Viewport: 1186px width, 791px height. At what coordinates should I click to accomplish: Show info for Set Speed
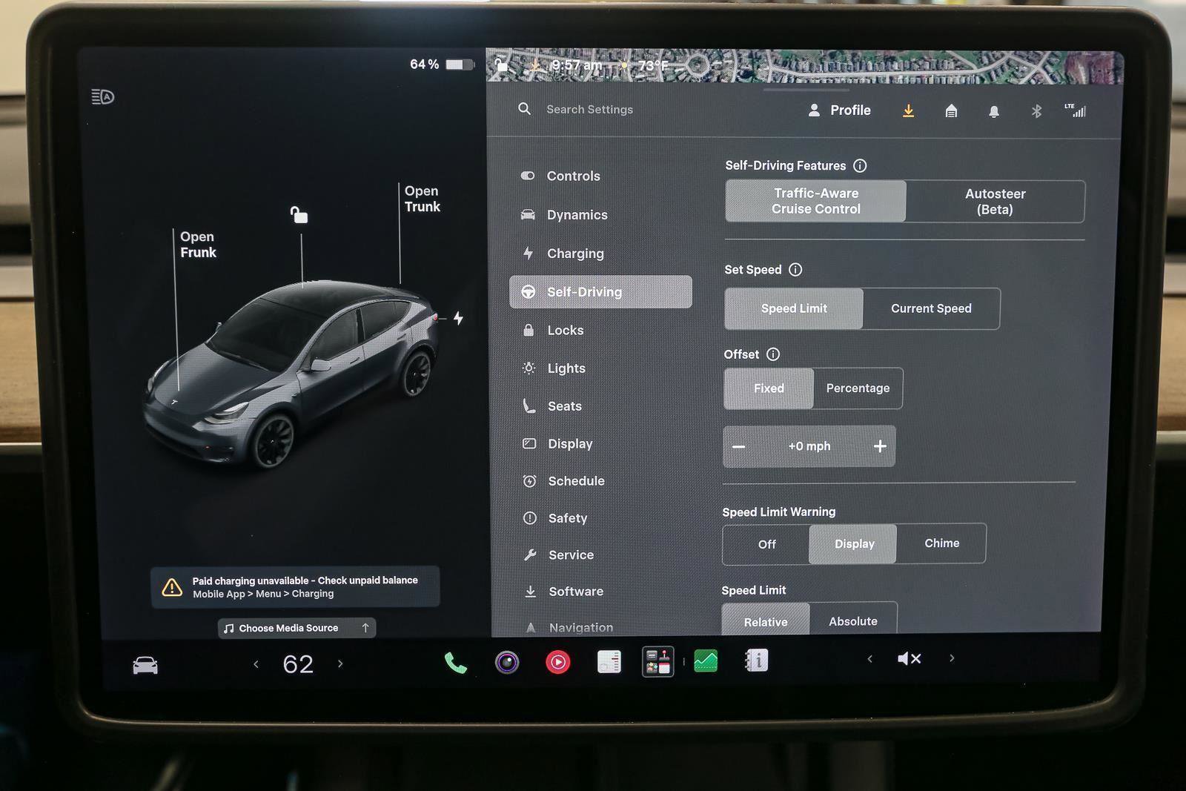coord(795,270)
